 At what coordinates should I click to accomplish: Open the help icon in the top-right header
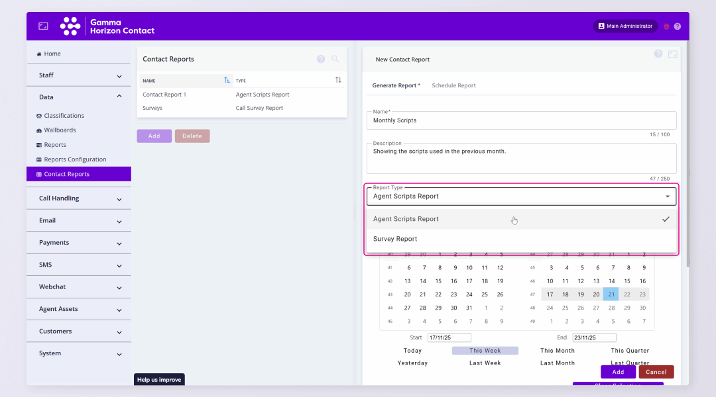(x=677, y=26)
